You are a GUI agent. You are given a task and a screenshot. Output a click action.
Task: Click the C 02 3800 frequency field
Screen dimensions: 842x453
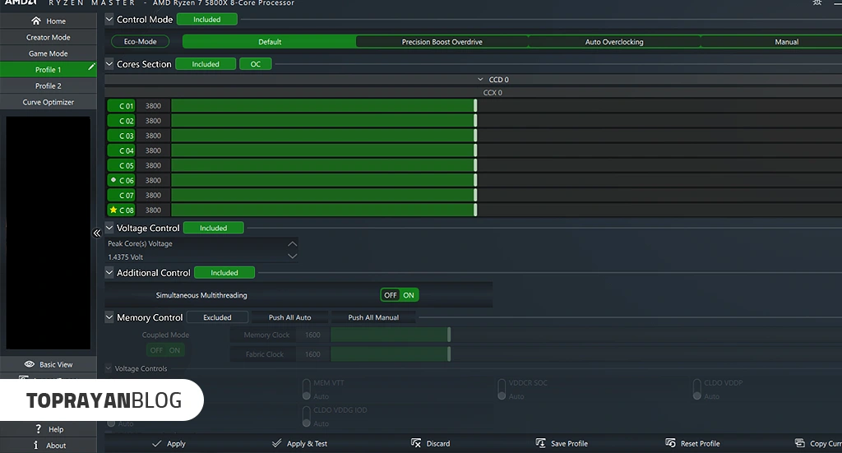point(153,121)
